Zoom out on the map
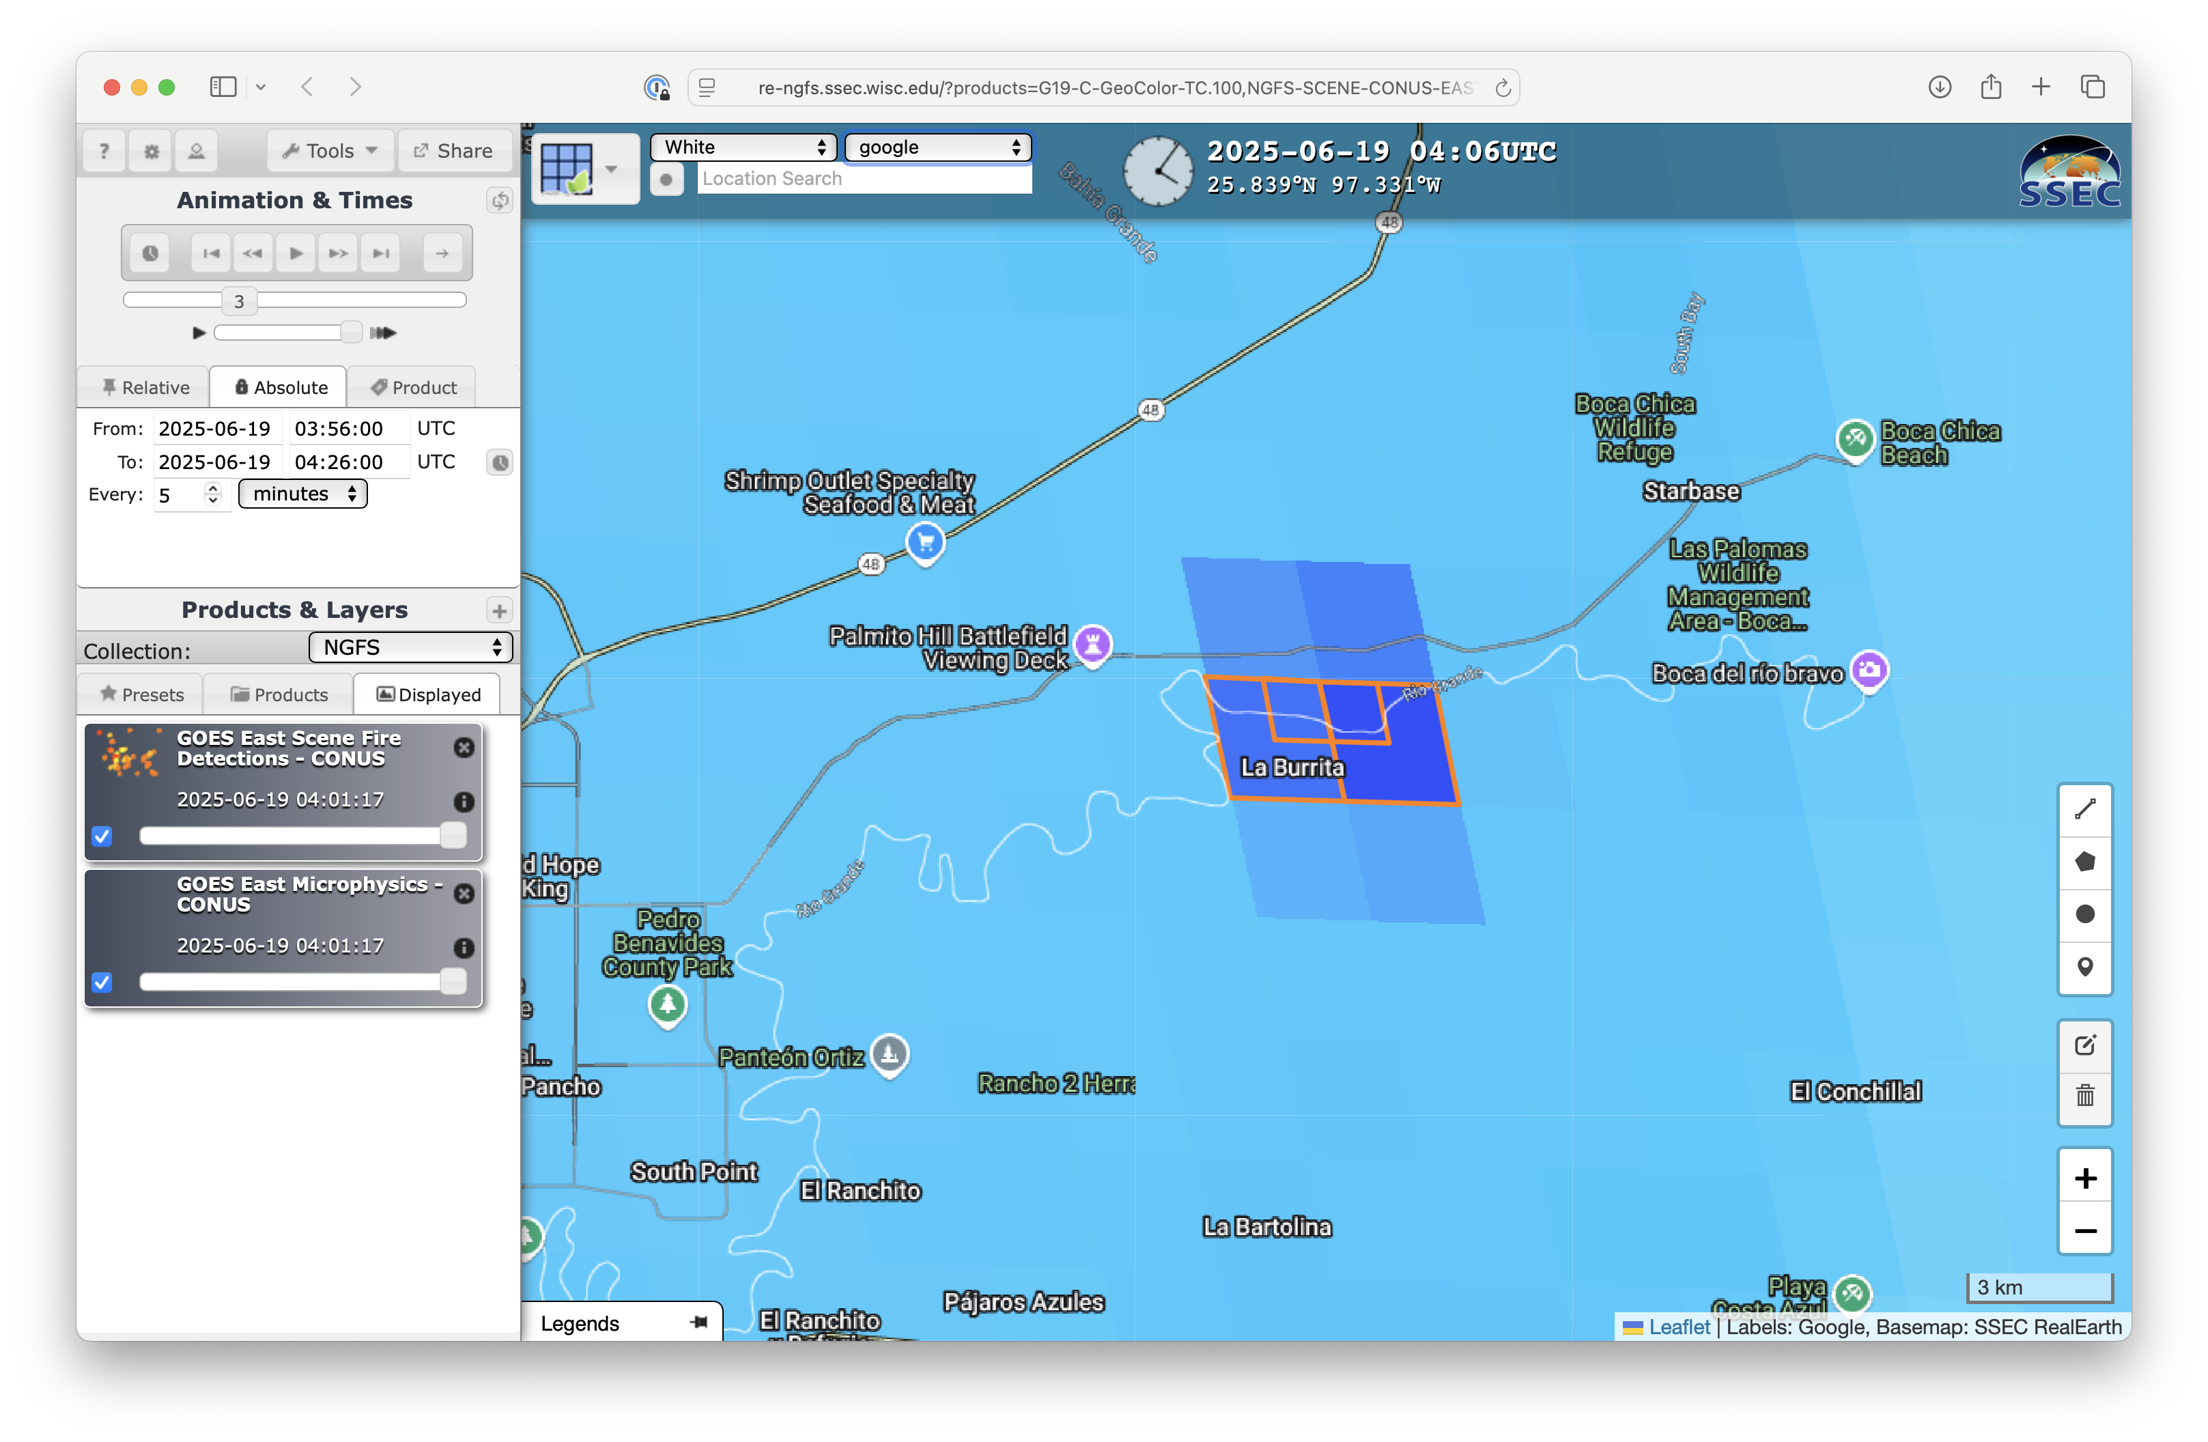2208x1442 pixels. click(2084, 1231)
